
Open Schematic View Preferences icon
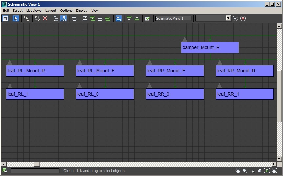147,18
